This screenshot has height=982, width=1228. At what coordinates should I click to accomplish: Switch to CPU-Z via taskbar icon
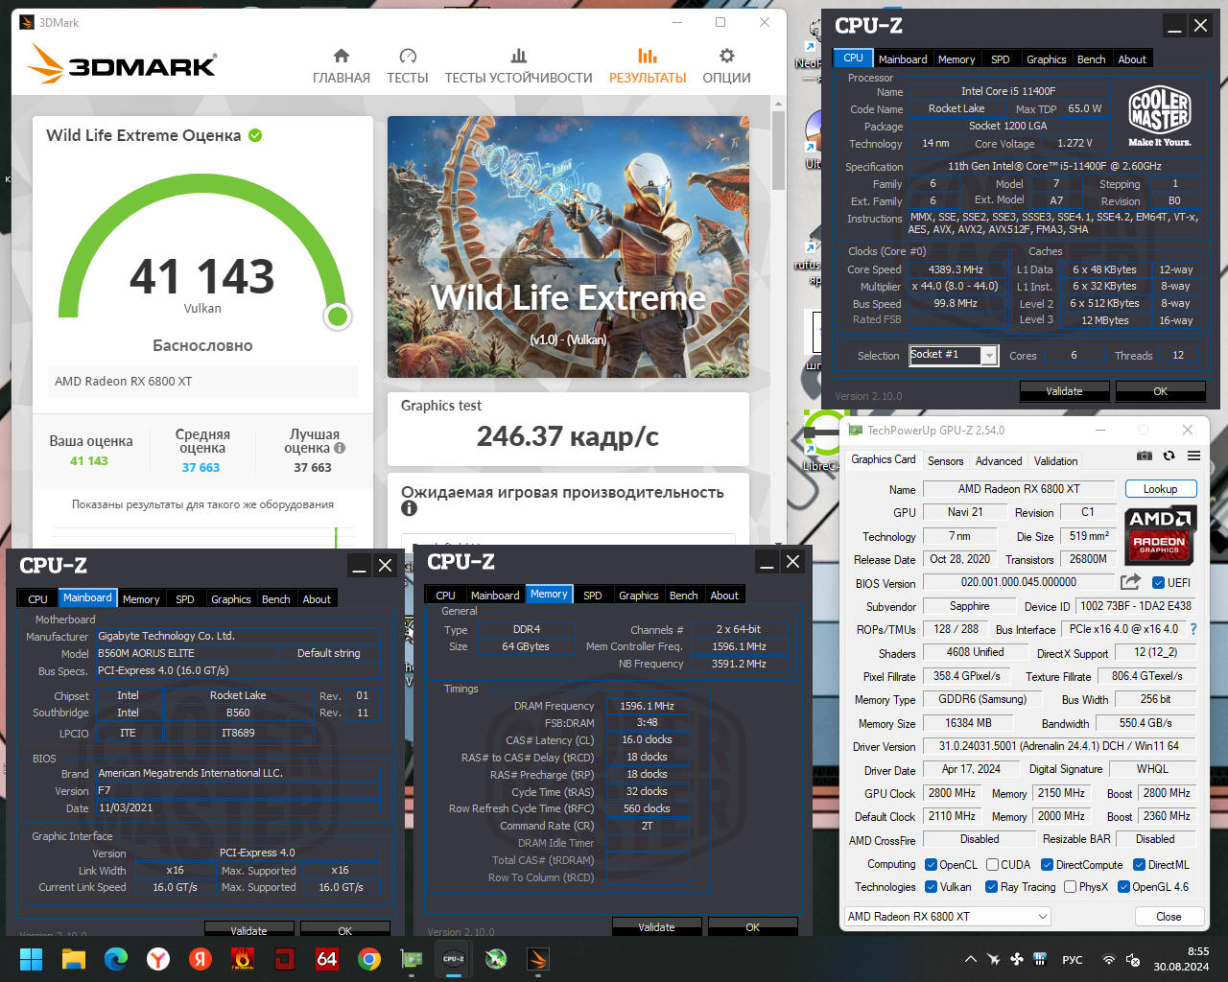pos(454,959)
